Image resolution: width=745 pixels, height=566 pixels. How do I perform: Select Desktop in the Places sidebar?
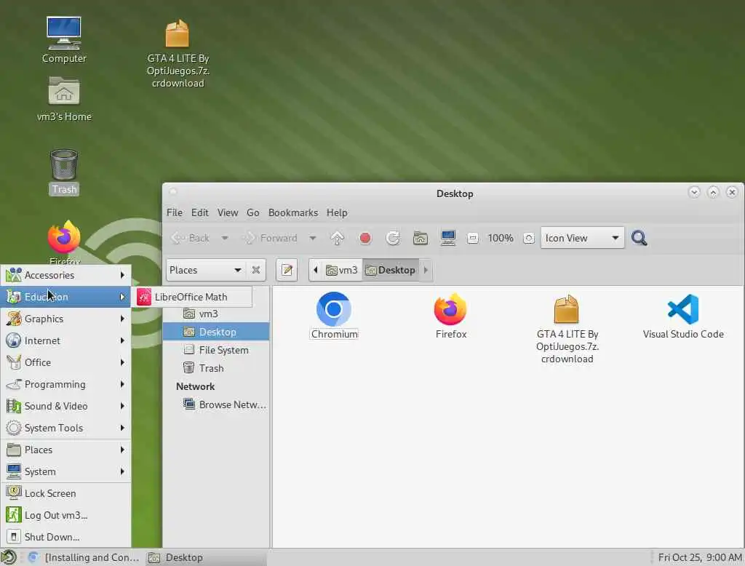pos(216,332)
